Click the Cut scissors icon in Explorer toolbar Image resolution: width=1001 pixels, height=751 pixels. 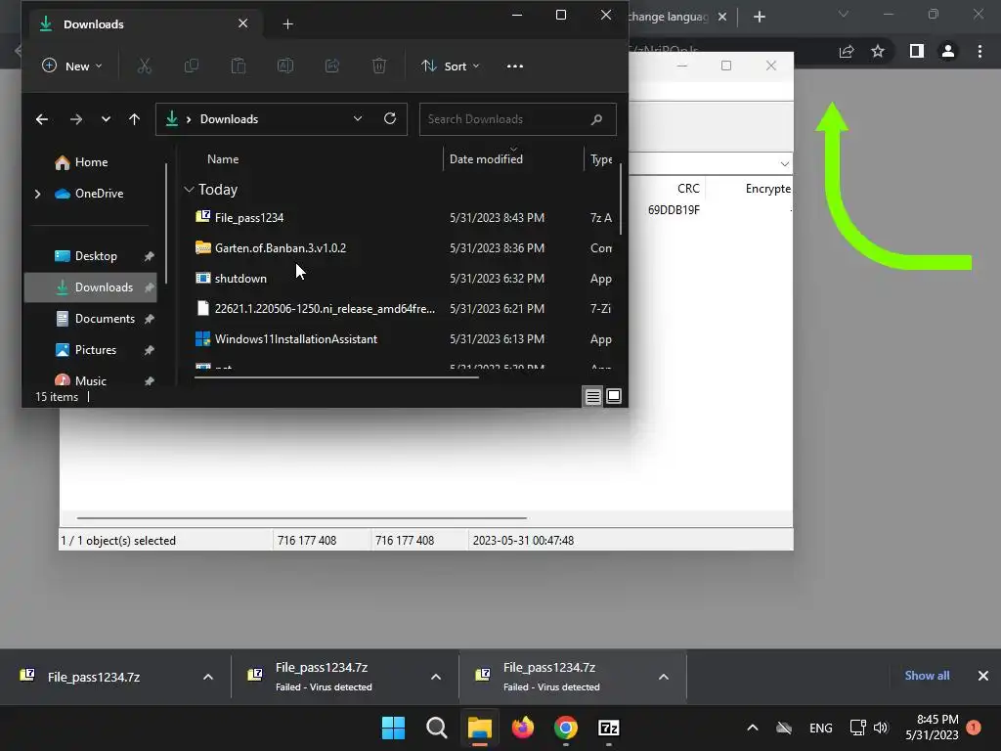[145, 66]
